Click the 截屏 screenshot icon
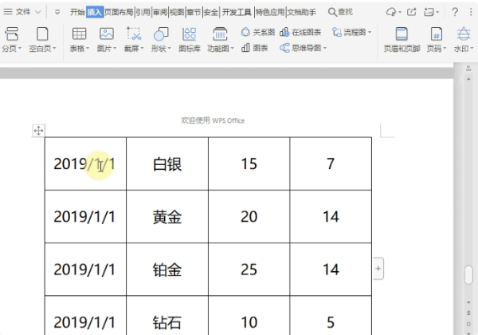Image resolution: width=478 pixels, height=335 pixels. click(x=134, y=33)
